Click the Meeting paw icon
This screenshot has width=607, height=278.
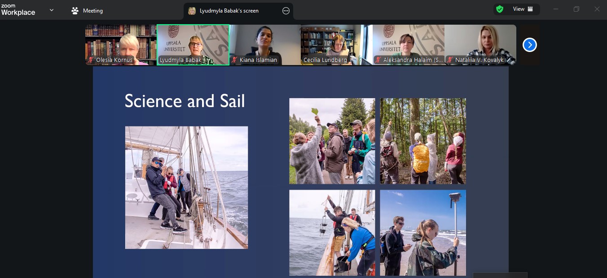pos(75,11)
